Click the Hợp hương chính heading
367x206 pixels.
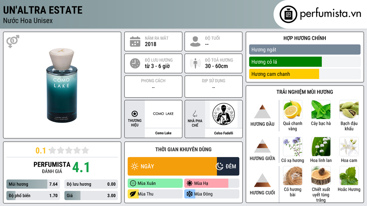305,38
